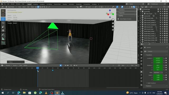Toggle keyframe diamond for Location X
The width and height of the screenshot is (169, 95).
(x=166, y=58)
